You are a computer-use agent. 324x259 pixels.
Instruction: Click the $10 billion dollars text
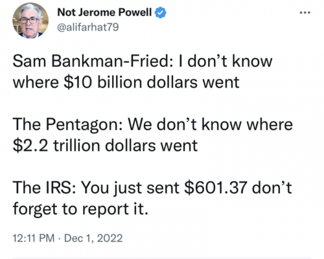pos(131,82)
